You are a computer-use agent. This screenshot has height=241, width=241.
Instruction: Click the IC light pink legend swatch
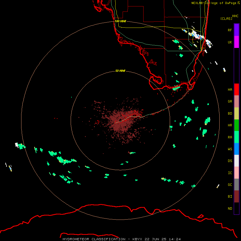[236, 173]
